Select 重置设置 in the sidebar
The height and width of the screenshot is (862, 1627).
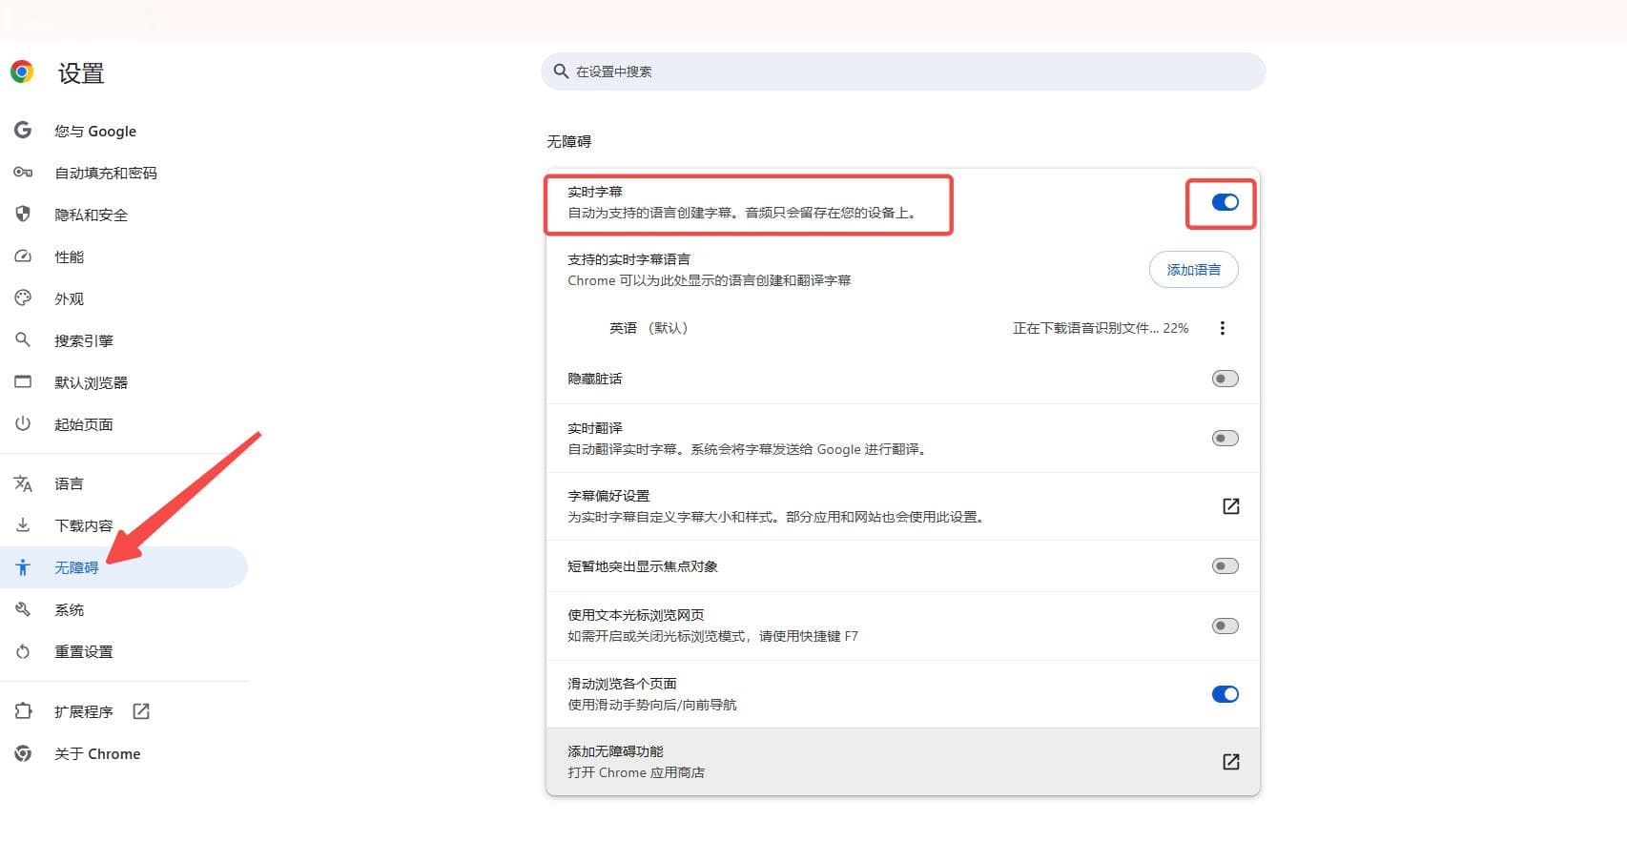83,651
